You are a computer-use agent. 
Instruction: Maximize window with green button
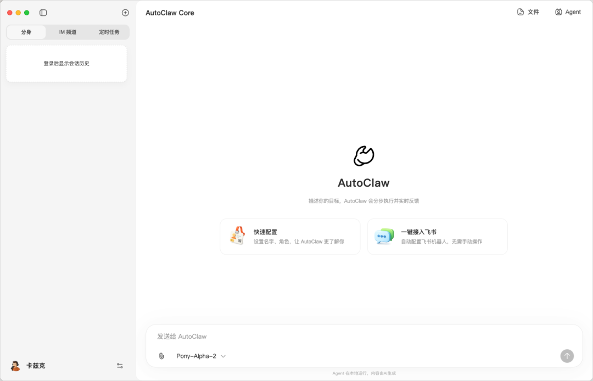pos(26,13)
